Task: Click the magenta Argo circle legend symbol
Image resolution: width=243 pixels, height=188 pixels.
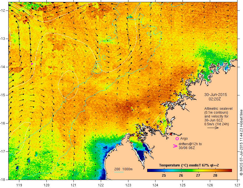Action: point(177,139)
